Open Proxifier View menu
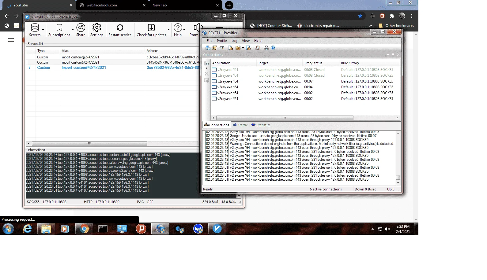 tap(246, 41)
